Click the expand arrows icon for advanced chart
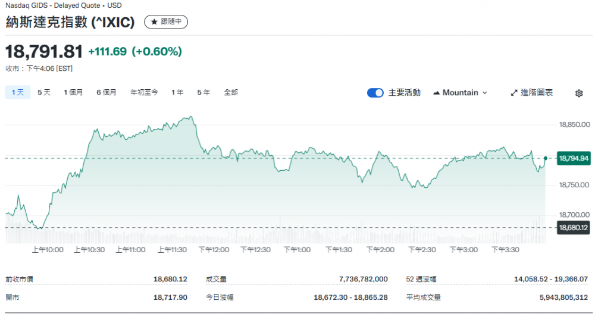Image resolution: width=595 pixels, height=317 pixels. 514,93
